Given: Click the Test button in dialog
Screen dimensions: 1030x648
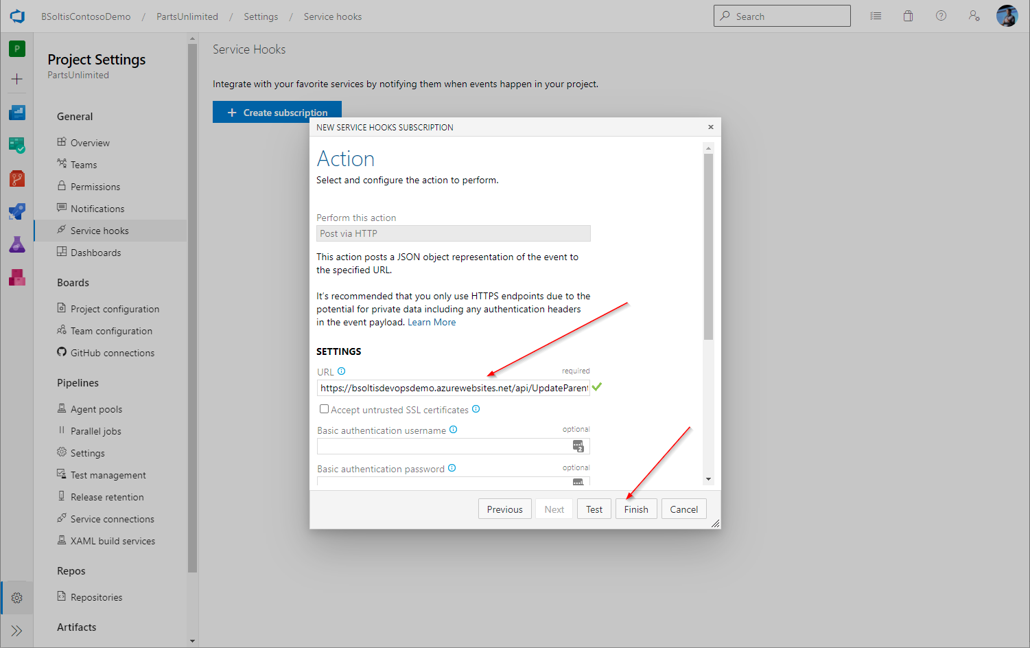Looking at the screenshot, I should pos(594,509).
